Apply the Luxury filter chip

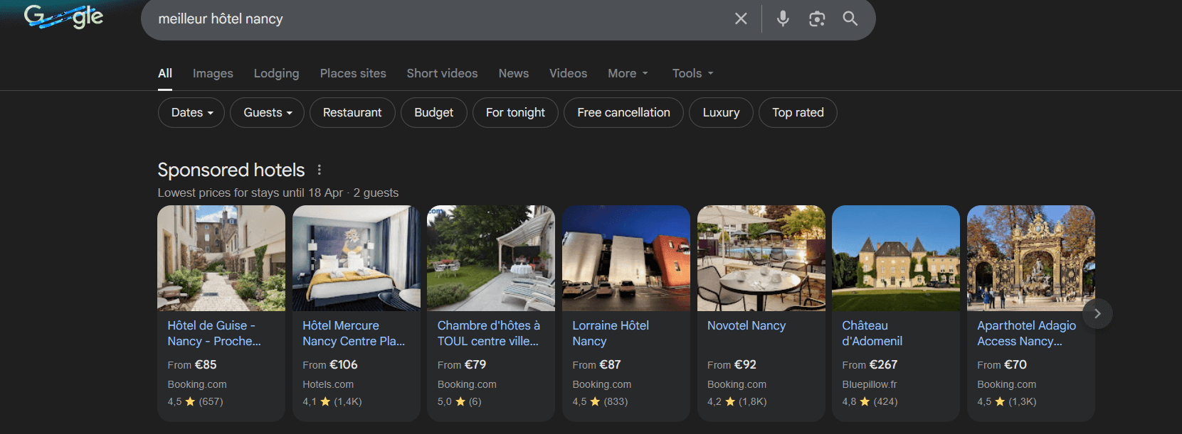tap(721, 112)
